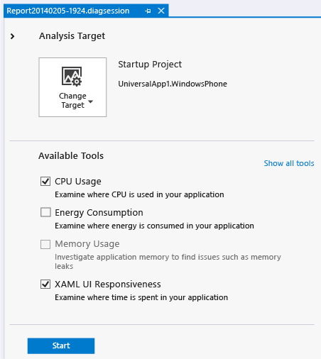The width and height of the screenshot is (321, 359).
Task: Click the pin icon on the diagsession tab
Action: click(148, 11)
